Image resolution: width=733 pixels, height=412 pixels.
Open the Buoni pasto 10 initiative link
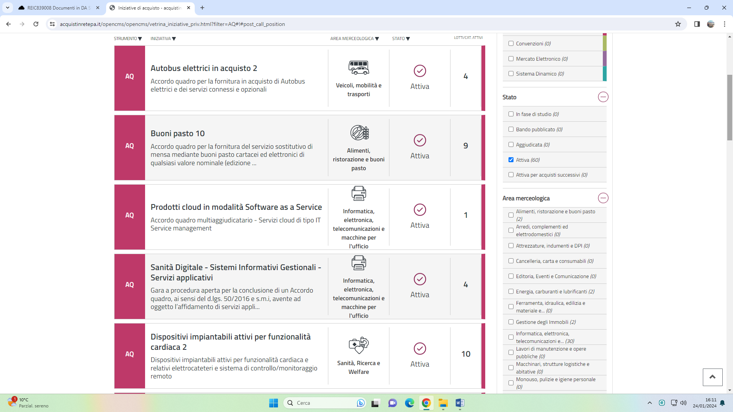pyautogui.click(x=178, y=134)
